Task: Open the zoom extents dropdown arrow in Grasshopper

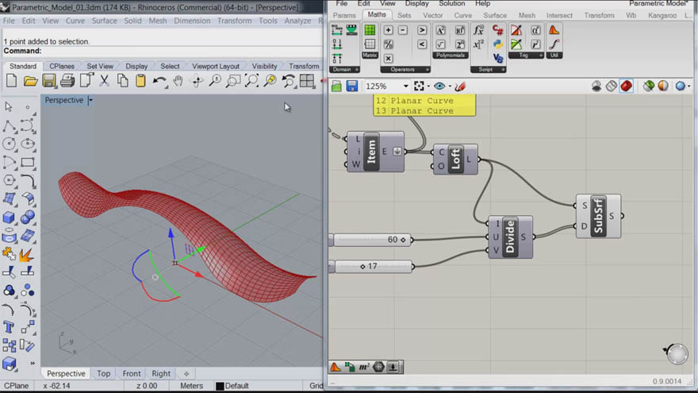Action: pyautogui.click(x=428, y=86)
